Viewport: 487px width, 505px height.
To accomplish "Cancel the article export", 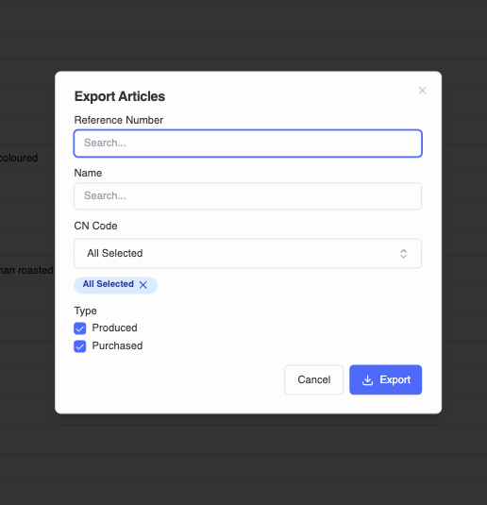I will [313, 379].
